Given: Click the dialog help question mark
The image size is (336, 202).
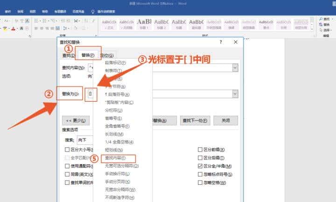Looking at the screenshot, I should pyautogui.click(x=221, y=42).
